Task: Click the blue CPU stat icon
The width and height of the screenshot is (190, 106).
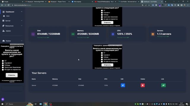Action: click(x=113, y=34)
